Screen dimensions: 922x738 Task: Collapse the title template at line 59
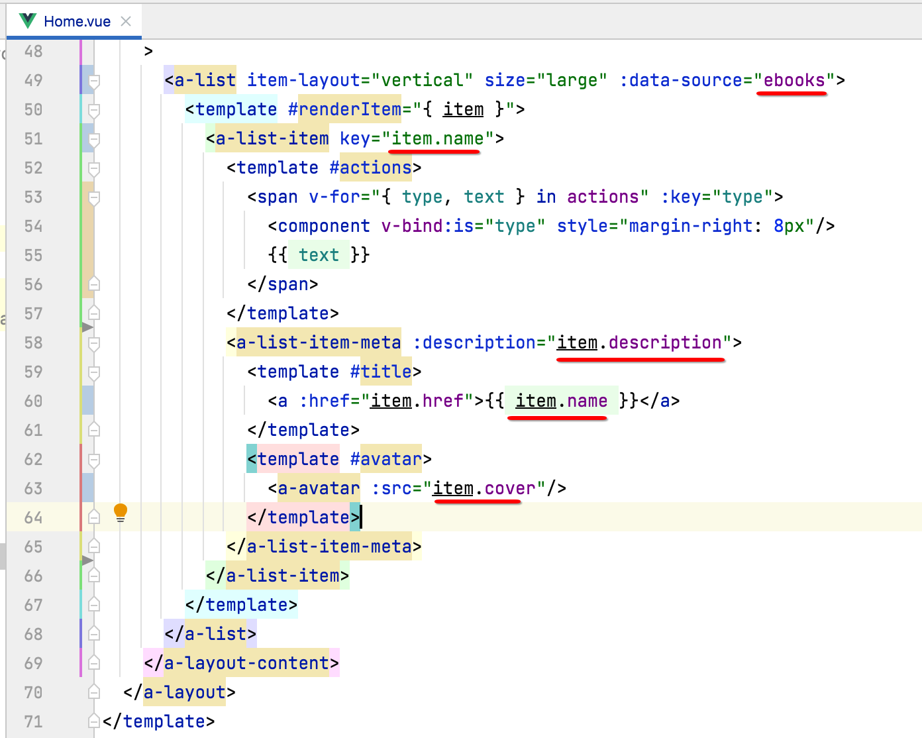pos(94,372)
